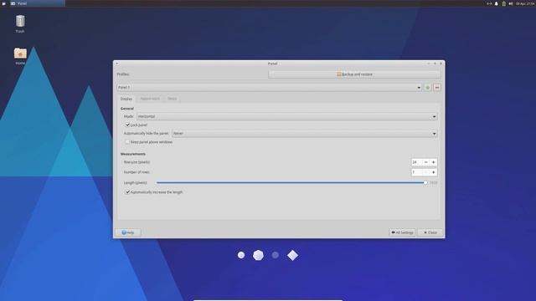The height and width of the screenshot is (301, 536).
Task: Click the Row size value field
Action: point(416,162)
